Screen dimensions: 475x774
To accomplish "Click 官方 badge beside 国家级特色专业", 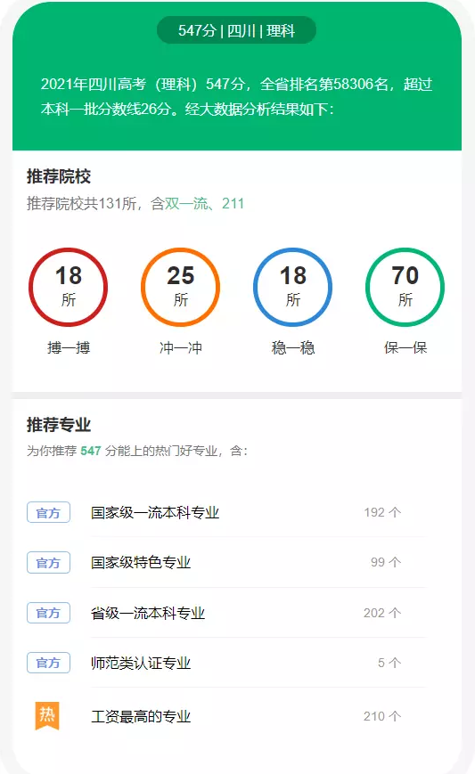I will 48,562.
